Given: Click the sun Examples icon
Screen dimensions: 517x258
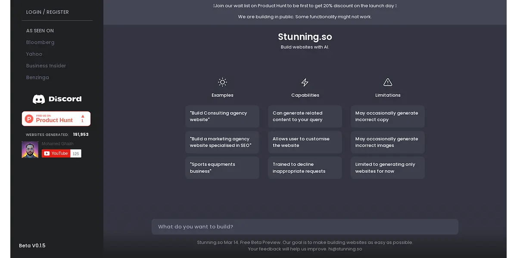Looking at the screenshot, I should pyautogui.click(x=222, y=82).
